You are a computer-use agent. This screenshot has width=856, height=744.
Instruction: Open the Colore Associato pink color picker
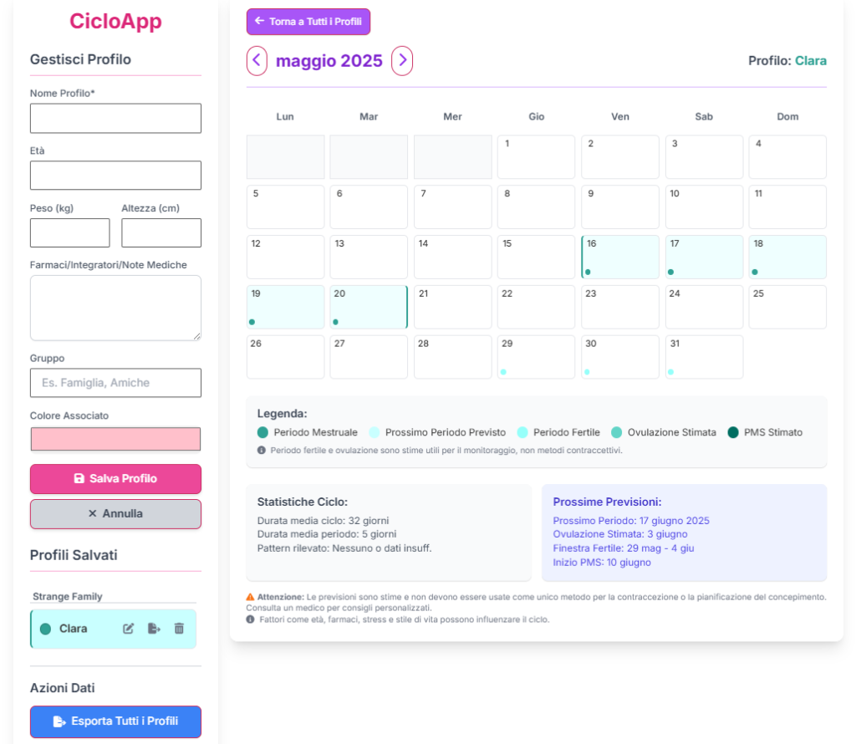(115, 439)
